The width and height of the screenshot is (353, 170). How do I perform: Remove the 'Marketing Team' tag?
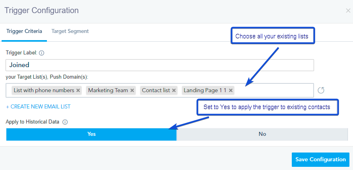click(x=132, y=91)
